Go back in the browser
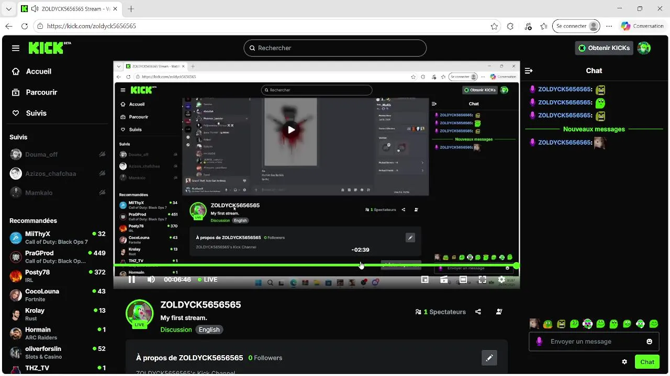 [9, 26]
